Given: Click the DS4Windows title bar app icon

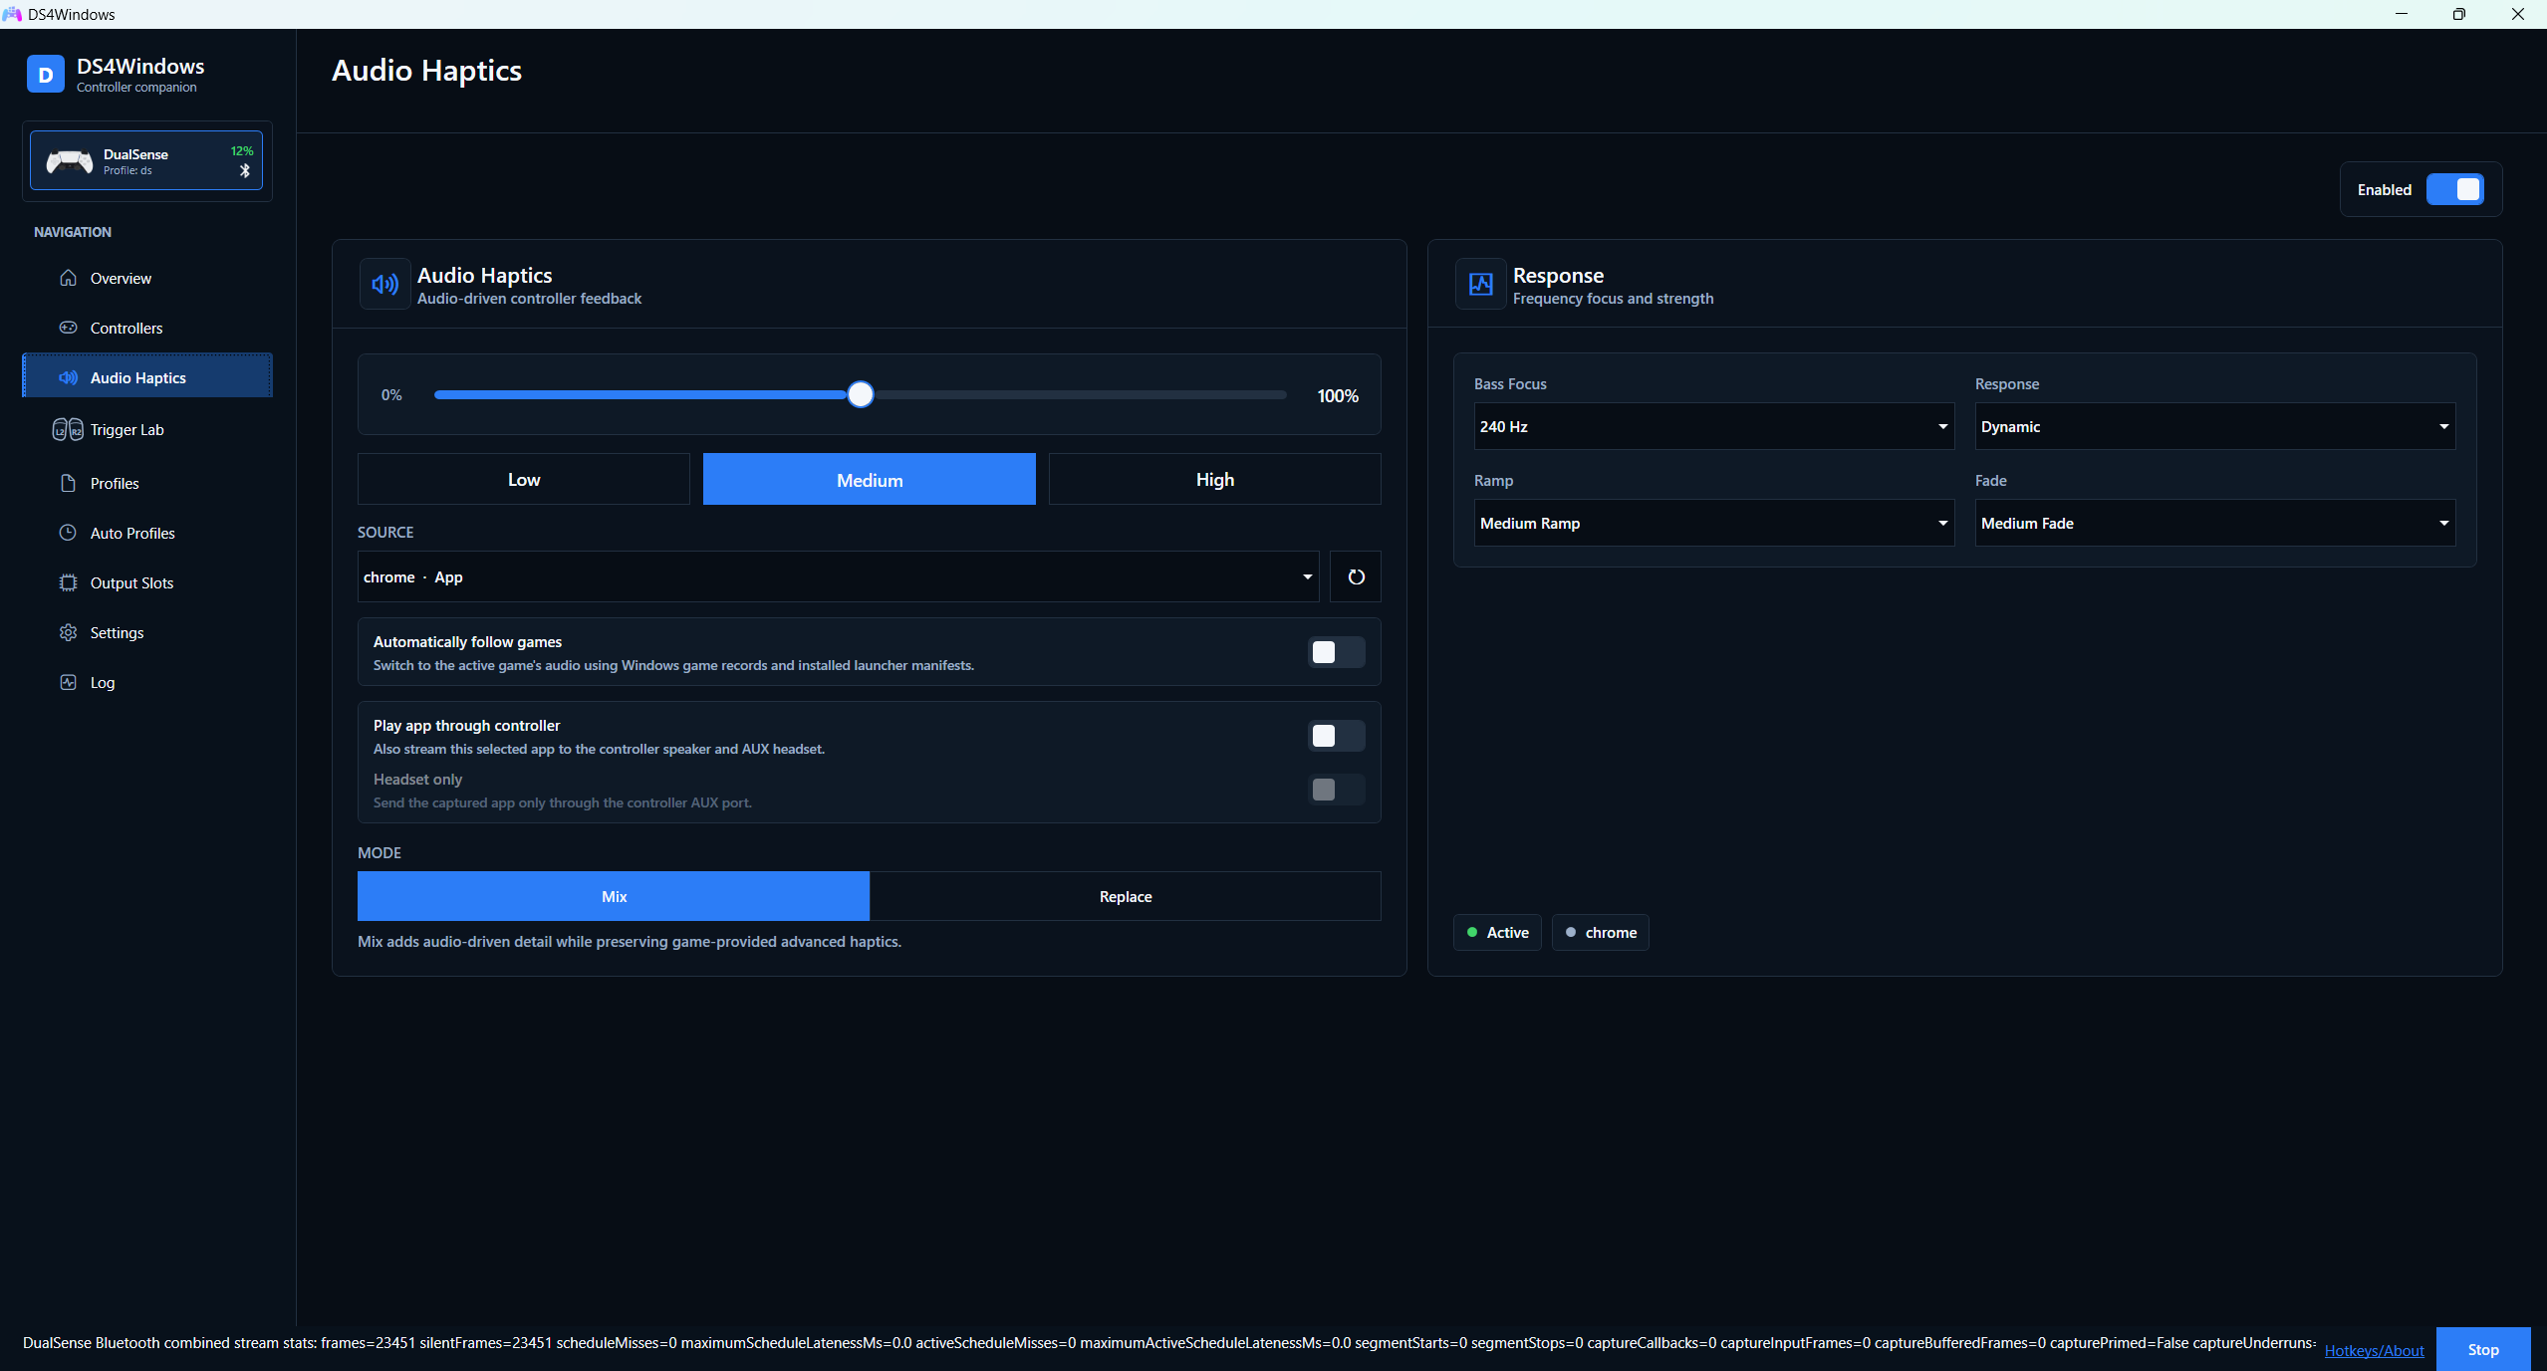Looking at the screenshot, I should [x=12, y=14].
